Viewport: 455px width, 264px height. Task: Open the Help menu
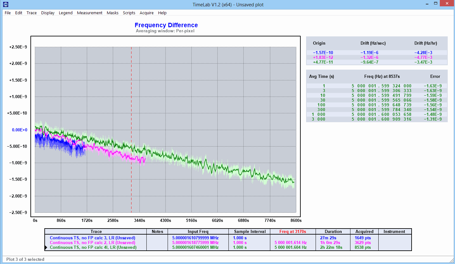[x=162, y=13]
